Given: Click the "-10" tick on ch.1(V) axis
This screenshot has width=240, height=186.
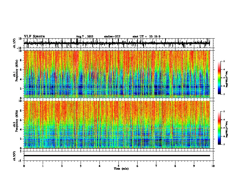Looking at the screenshot, I should [20, 48].
